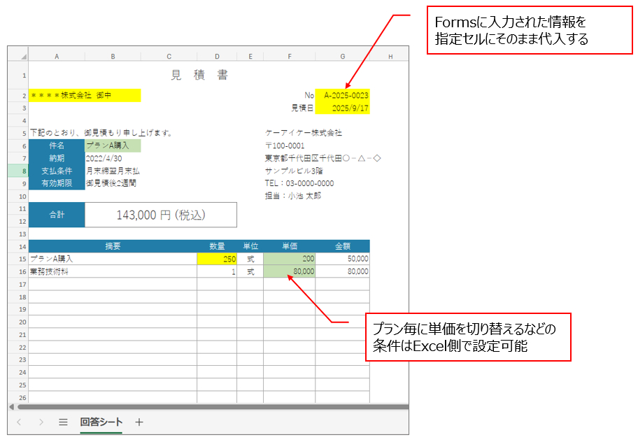Select the unit price cell 200
Image resolution: width=638 pixels, height=442 pixels.
tap(290, 259)
